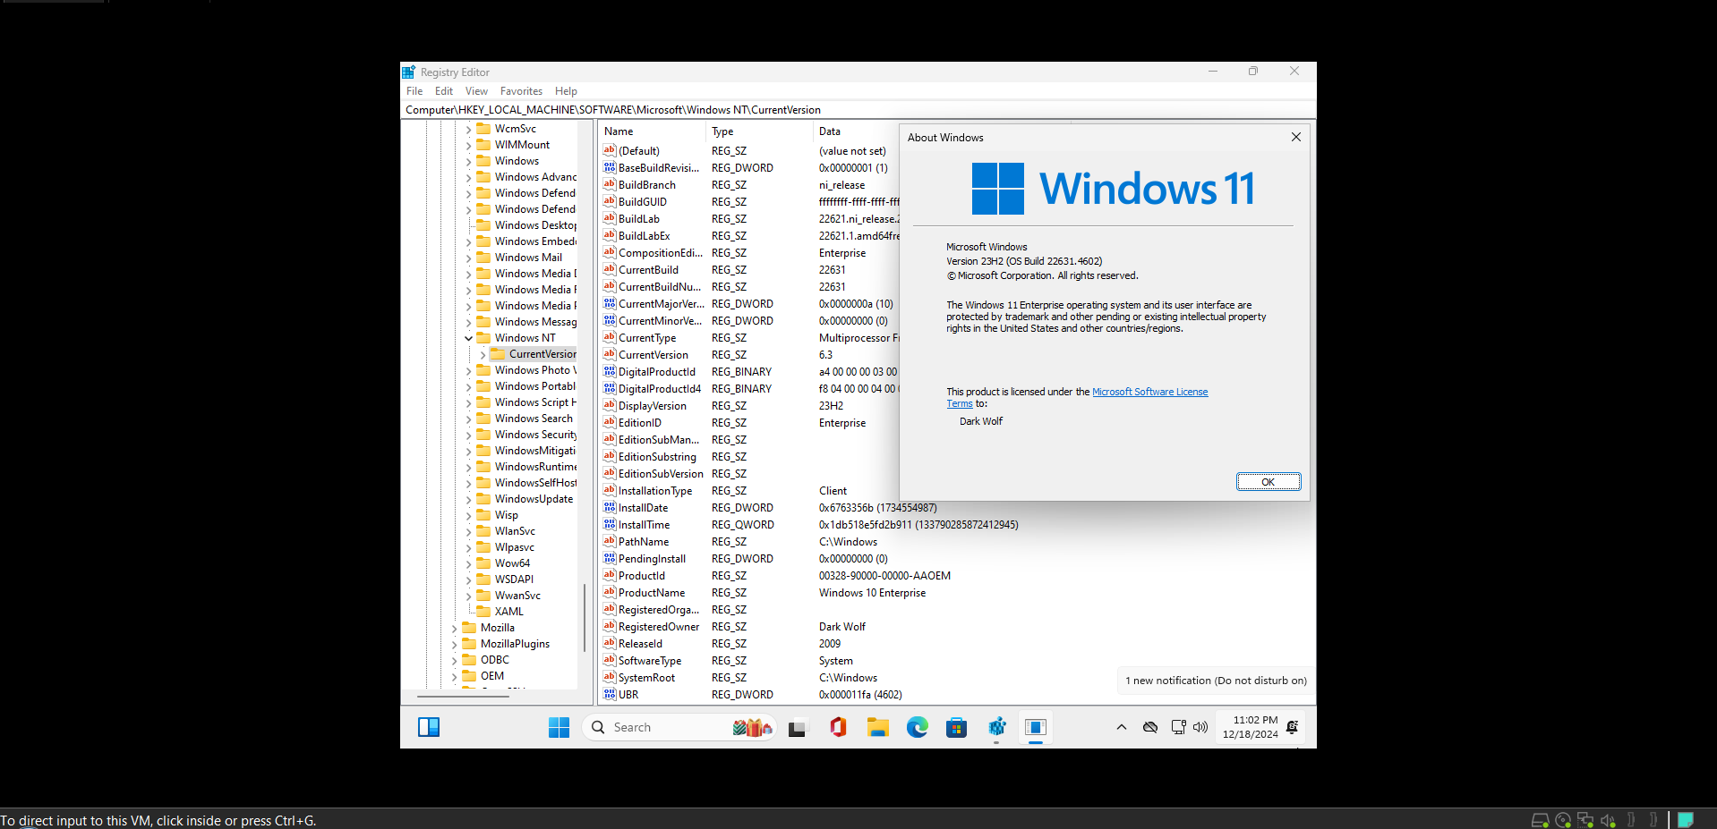
Task: Click the 1 new notification popup
Action: tap(1216, 681)
